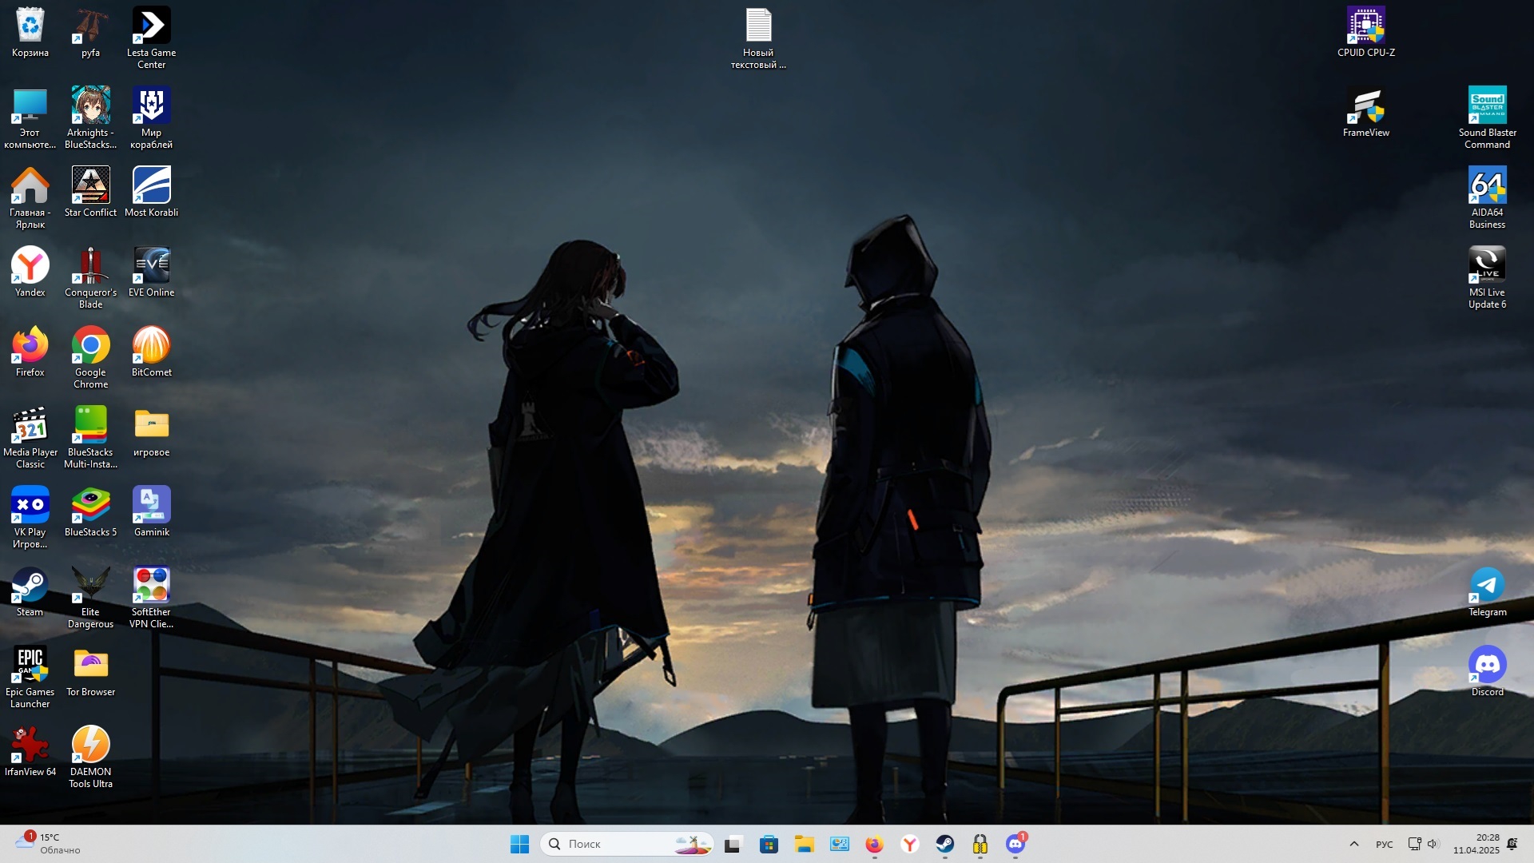Switch to Discord on the taskbar
This screenshot has height=863, width=1534.
coord(1015,844)
